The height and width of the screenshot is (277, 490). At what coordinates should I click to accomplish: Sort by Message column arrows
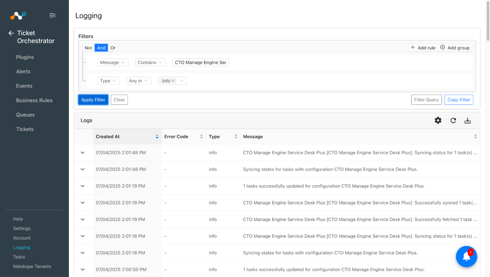tap(475, 136)
